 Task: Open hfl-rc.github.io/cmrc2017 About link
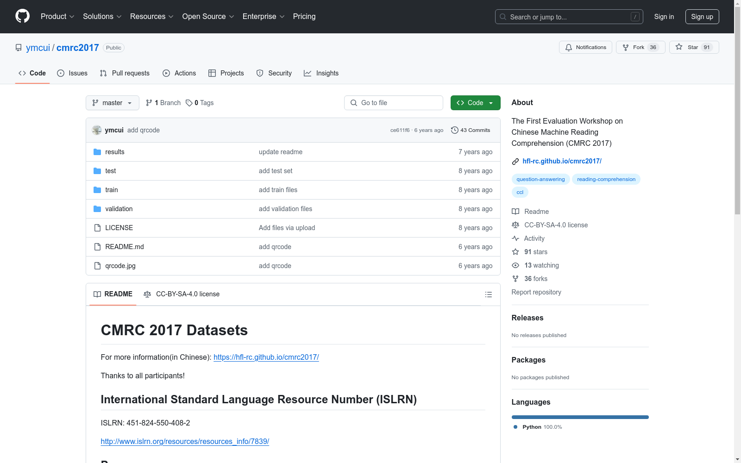point(562,161)
